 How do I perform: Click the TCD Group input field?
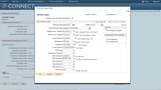[68, 50]
